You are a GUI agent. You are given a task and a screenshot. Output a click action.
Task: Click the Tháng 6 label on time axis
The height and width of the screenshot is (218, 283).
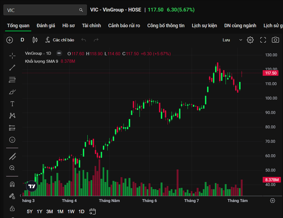point(150,201)
